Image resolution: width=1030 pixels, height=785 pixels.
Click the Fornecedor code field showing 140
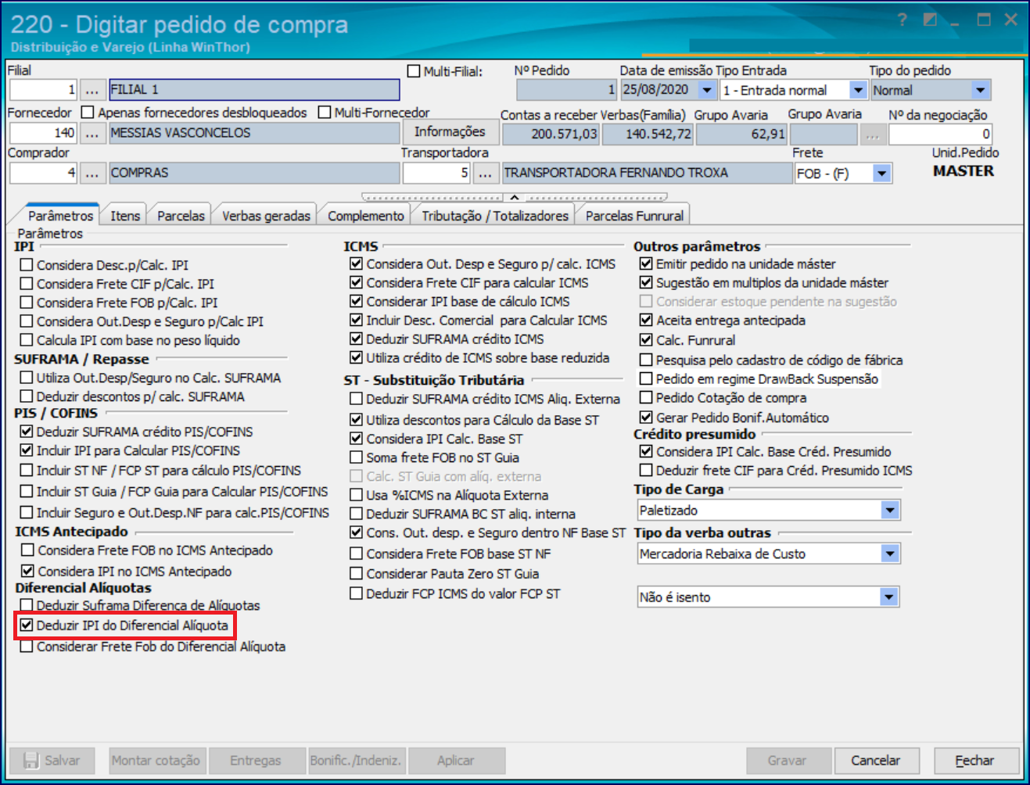(43, 134)
